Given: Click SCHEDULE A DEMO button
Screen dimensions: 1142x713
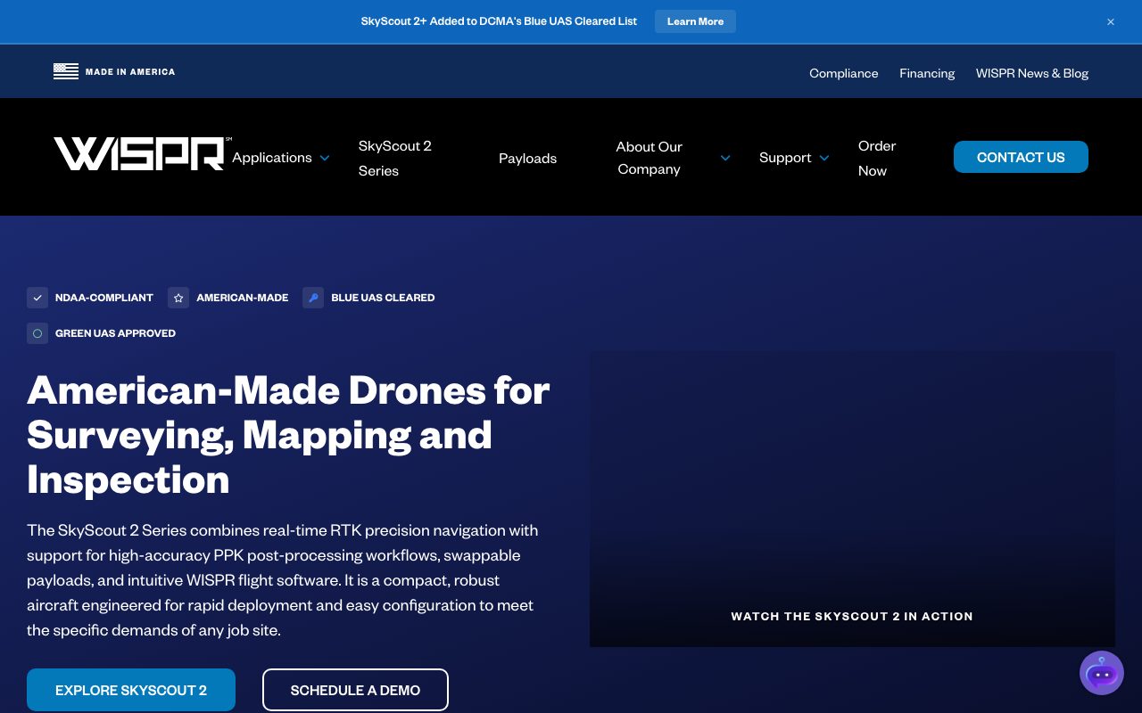Looking at the screenshot, I should [x=355, y=690].
